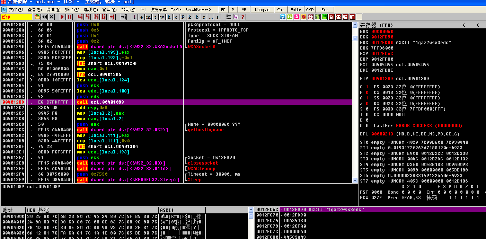
Task: Click the Open file toolbar icon
Action: pyautogui.click(x=37, y=17)
